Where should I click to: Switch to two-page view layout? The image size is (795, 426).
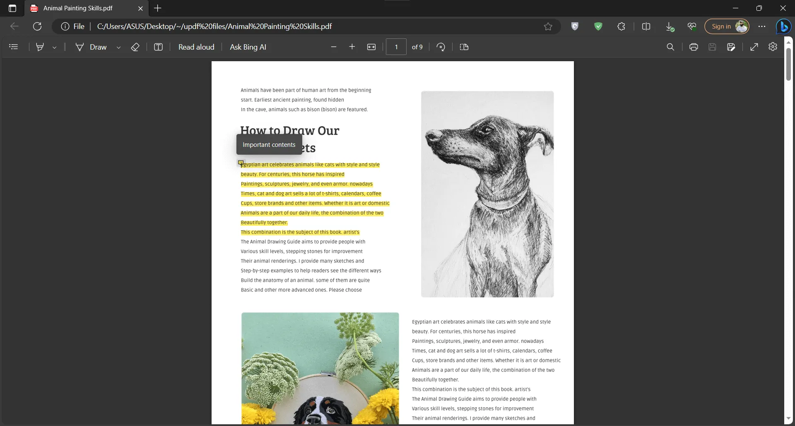pos(464,47)
